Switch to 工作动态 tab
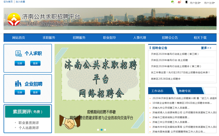Viewport: 219px width, 136px height. pyautogui.click(x=157, y=91)
